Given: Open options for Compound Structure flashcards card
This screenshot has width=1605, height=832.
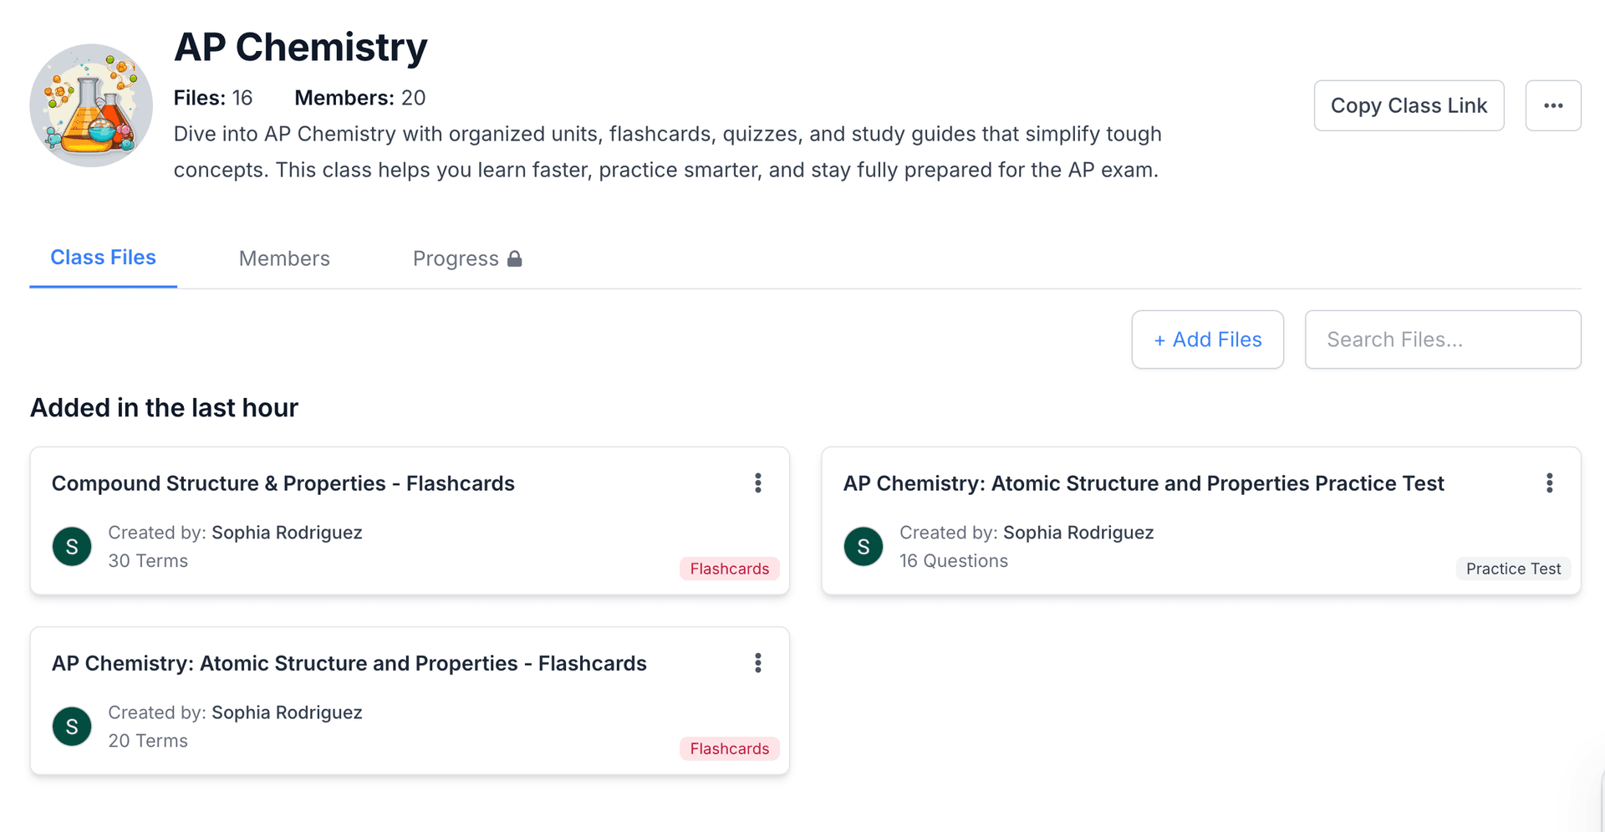Looking at the screenshot, I should click(x=758, y=483).
